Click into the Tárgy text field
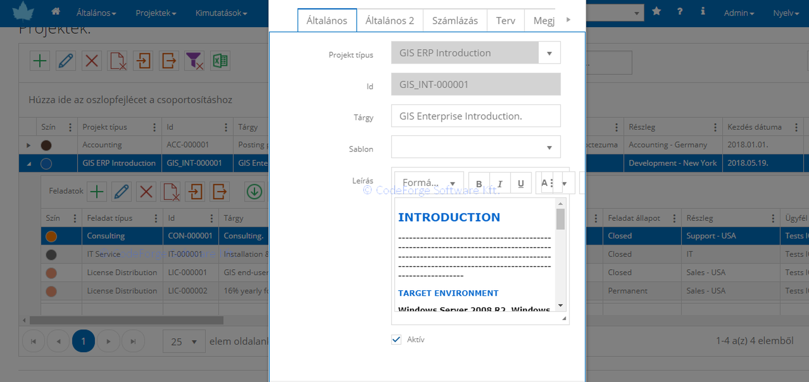The image size is (809, 382). click(475, 116)
